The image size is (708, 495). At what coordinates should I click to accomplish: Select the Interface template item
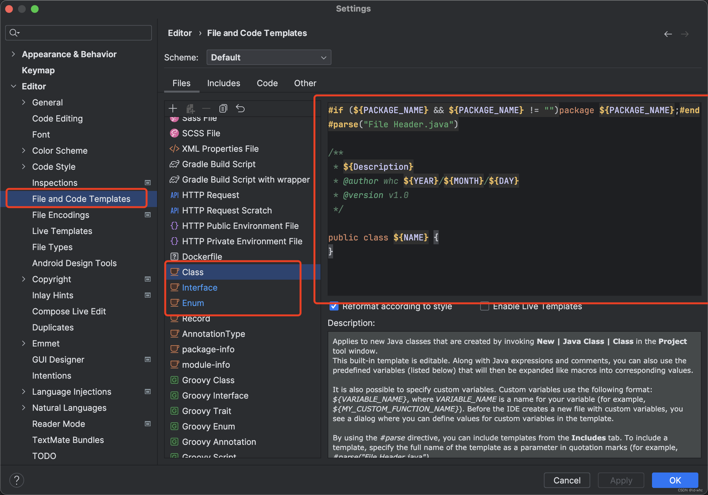click(x=200, y=288)
